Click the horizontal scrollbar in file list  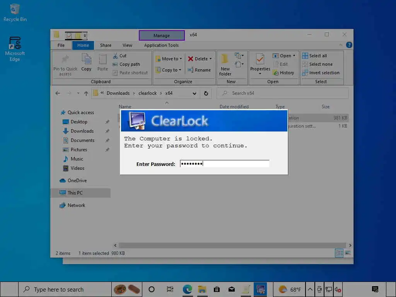232,245
